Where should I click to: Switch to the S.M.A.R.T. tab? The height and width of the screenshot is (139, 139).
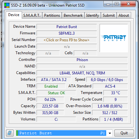pos(32,15)
